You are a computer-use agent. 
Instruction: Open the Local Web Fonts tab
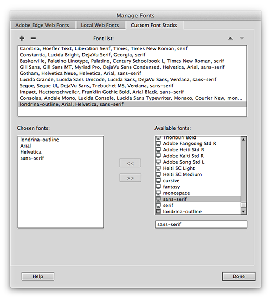100,26
